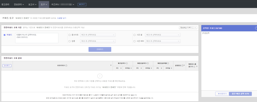The image size is (257, 102).
Task: Open the 업종 select dropdown
Action: (98, 41)
